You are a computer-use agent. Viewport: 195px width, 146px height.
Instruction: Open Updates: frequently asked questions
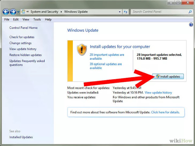[27, 63]
